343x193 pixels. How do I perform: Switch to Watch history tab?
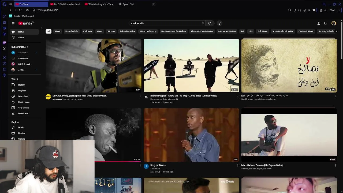point(99,4)
